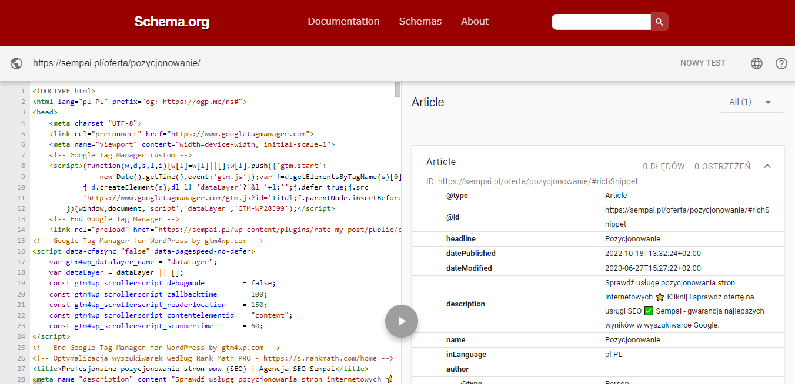Select the dateModified value 2023-06-27
The width and height of the screenshot is (795, 384).
coord(653,268)
